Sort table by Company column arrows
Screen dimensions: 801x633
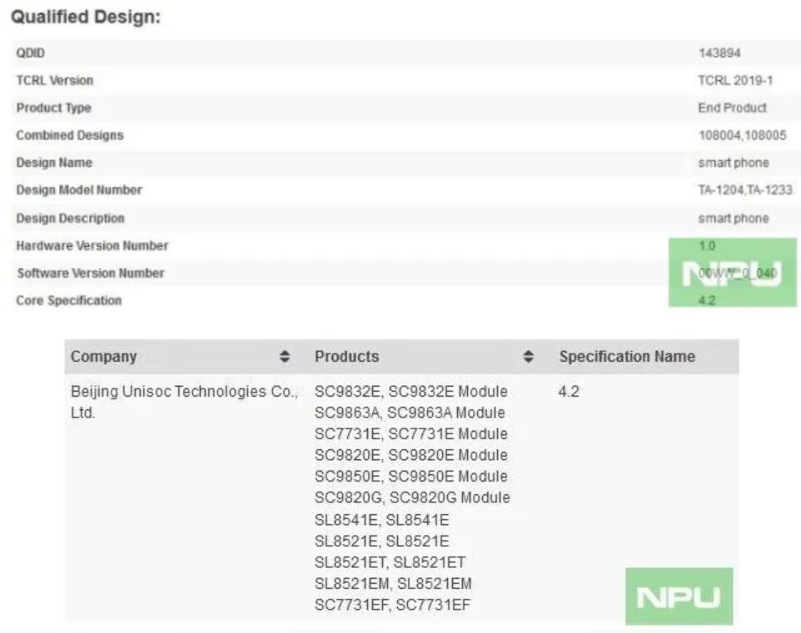[x=285, y=356]
